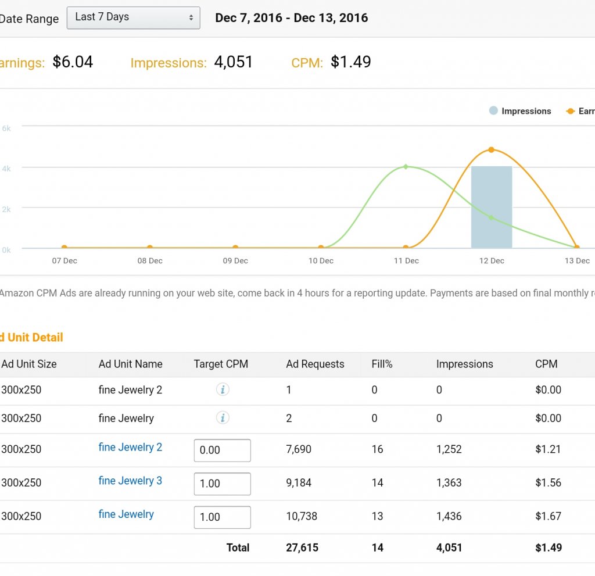Click the Target CPM field showing 0.00
595x576 pixels.
click(x=222, y=450)
